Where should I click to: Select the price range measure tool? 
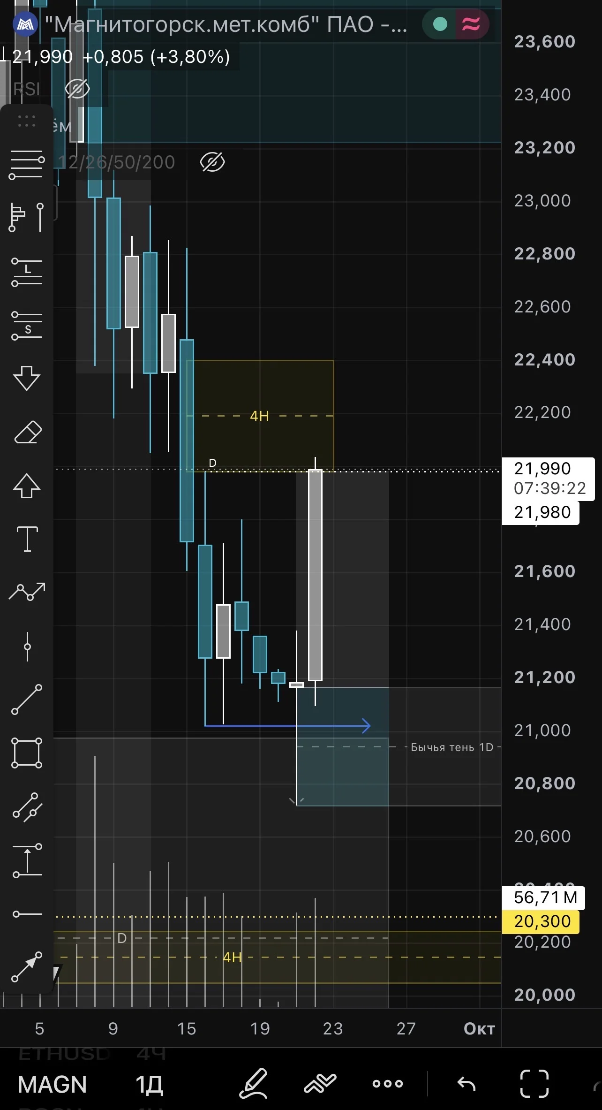click(x=27, y=861)
